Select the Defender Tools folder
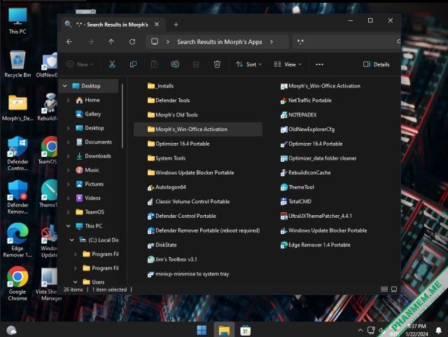 169,100
